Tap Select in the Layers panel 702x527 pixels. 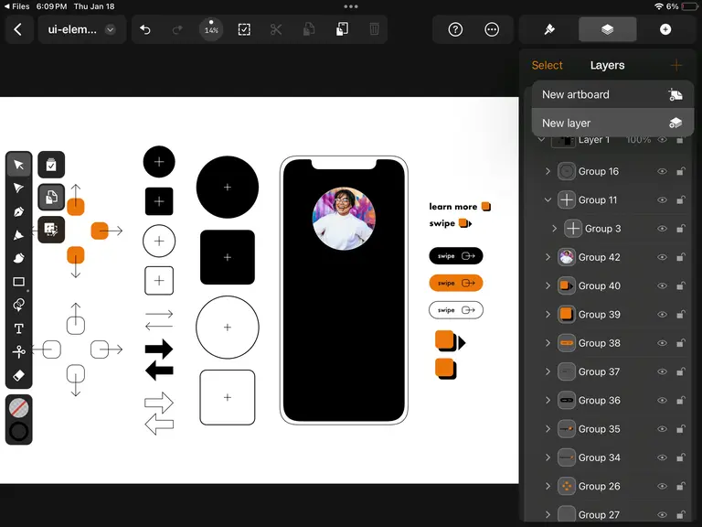click(x=547, y=66)
